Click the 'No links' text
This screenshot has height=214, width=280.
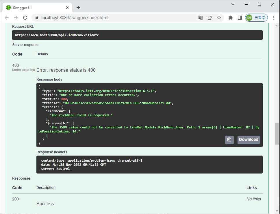click(x=254, y=199)
